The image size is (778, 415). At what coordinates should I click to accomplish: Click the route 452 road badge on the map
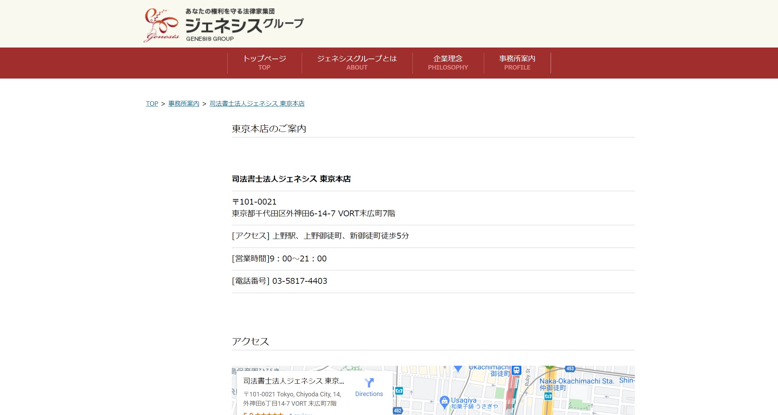398,411
